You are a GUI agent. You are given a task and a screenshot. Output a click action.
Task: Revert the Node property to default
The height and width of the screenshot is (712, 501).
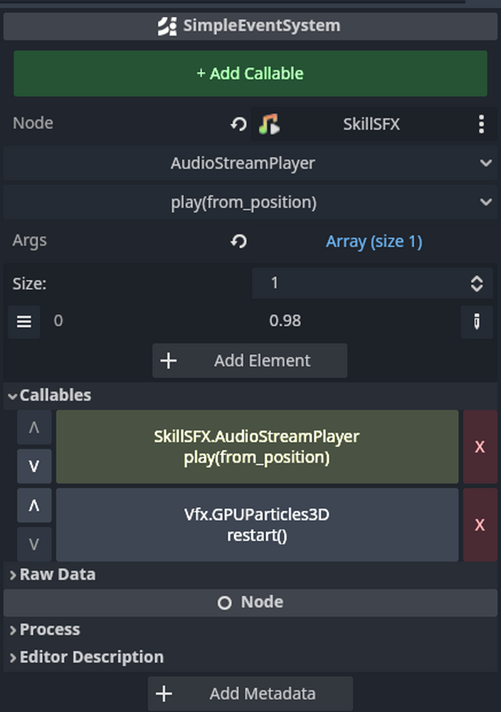pyautogui.click(x=238, y=123)
